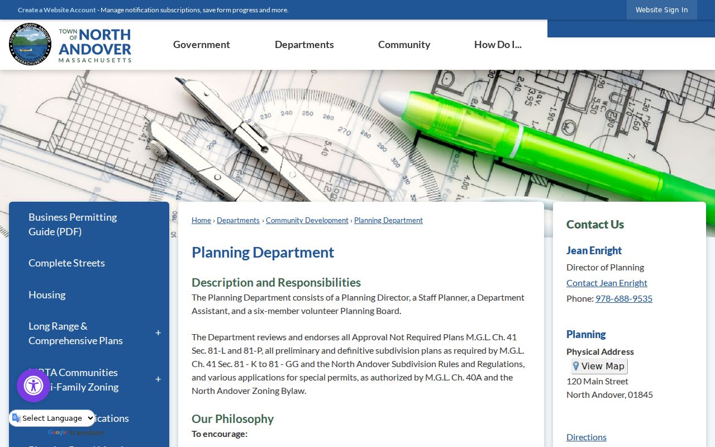Click the Website Sign In button
Image resolution: width=715 pixels, height=447 pixels.
pyautogui.click(x=662, y=9)
